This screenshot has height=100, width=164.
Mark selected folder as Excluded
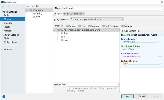(x=127, y=26)
